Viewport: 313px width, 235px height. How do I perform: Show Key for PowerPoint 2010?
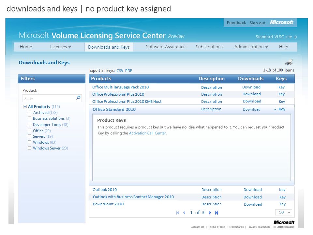(282, 204)
